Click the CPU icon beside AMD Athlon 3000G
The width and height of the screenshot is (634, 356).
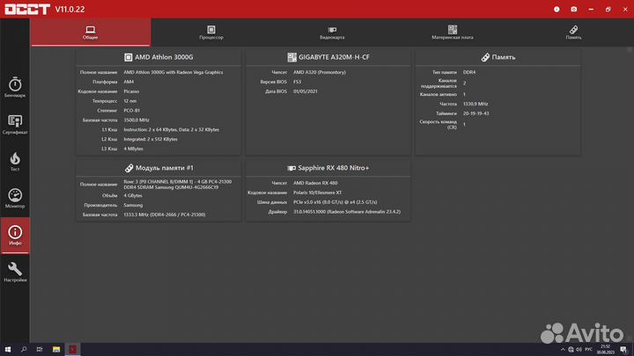point(129,57)
